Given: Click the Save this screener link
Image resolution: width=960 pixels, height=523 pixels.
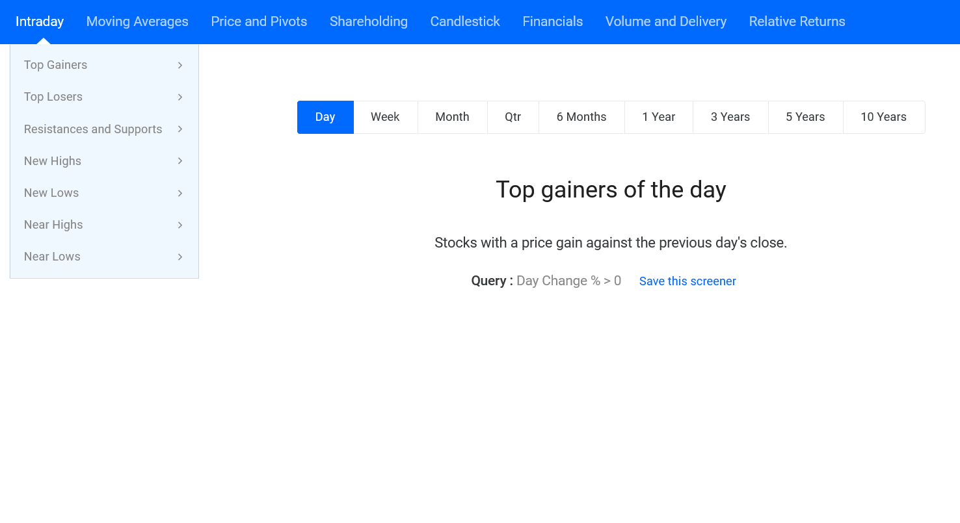Looking at the screenshot, I should coord(687,281).
